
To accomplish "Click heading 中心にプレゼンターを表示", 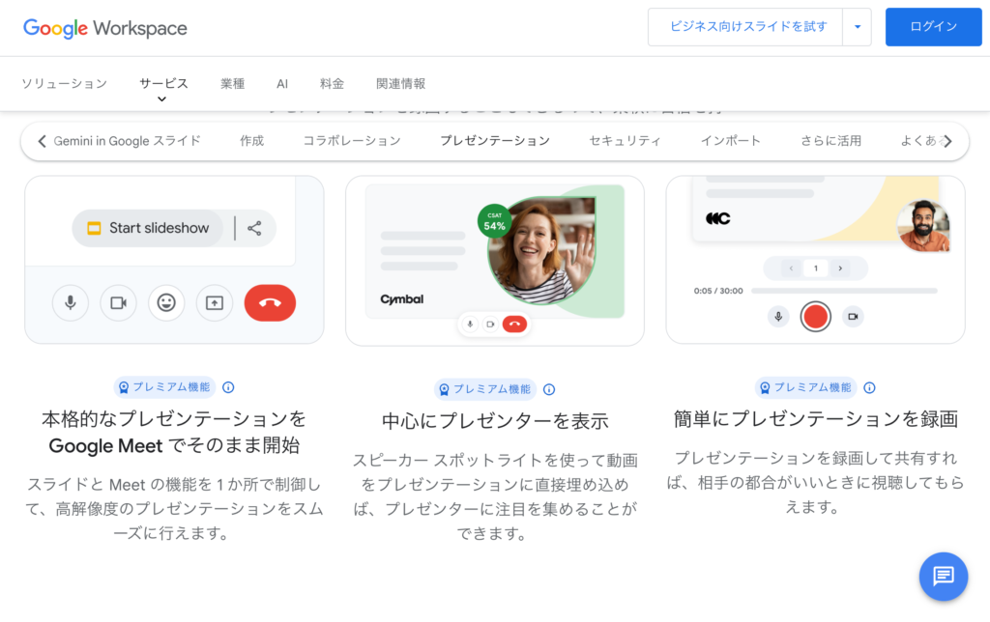I will click(x=495, y=421).
